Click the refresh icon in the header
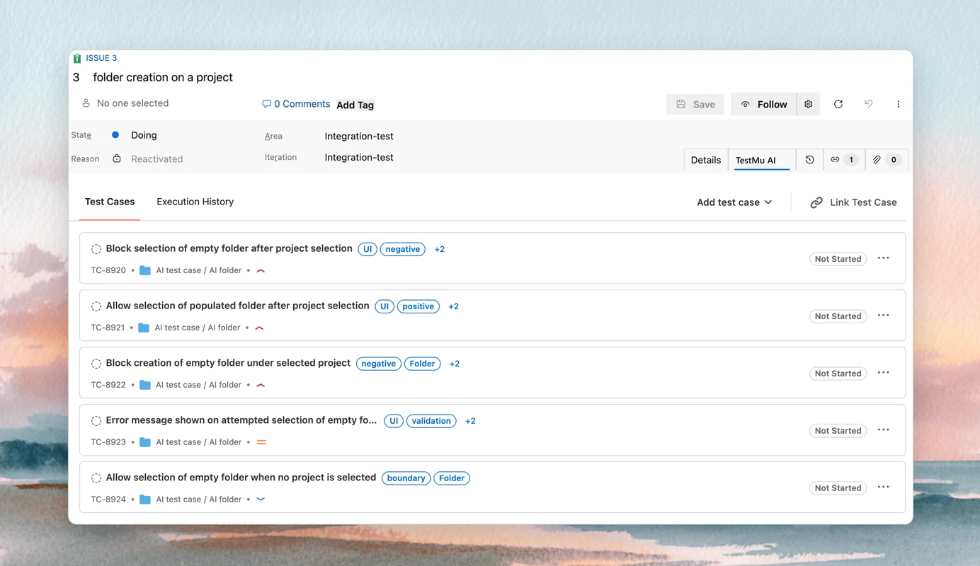 [838, 104]
